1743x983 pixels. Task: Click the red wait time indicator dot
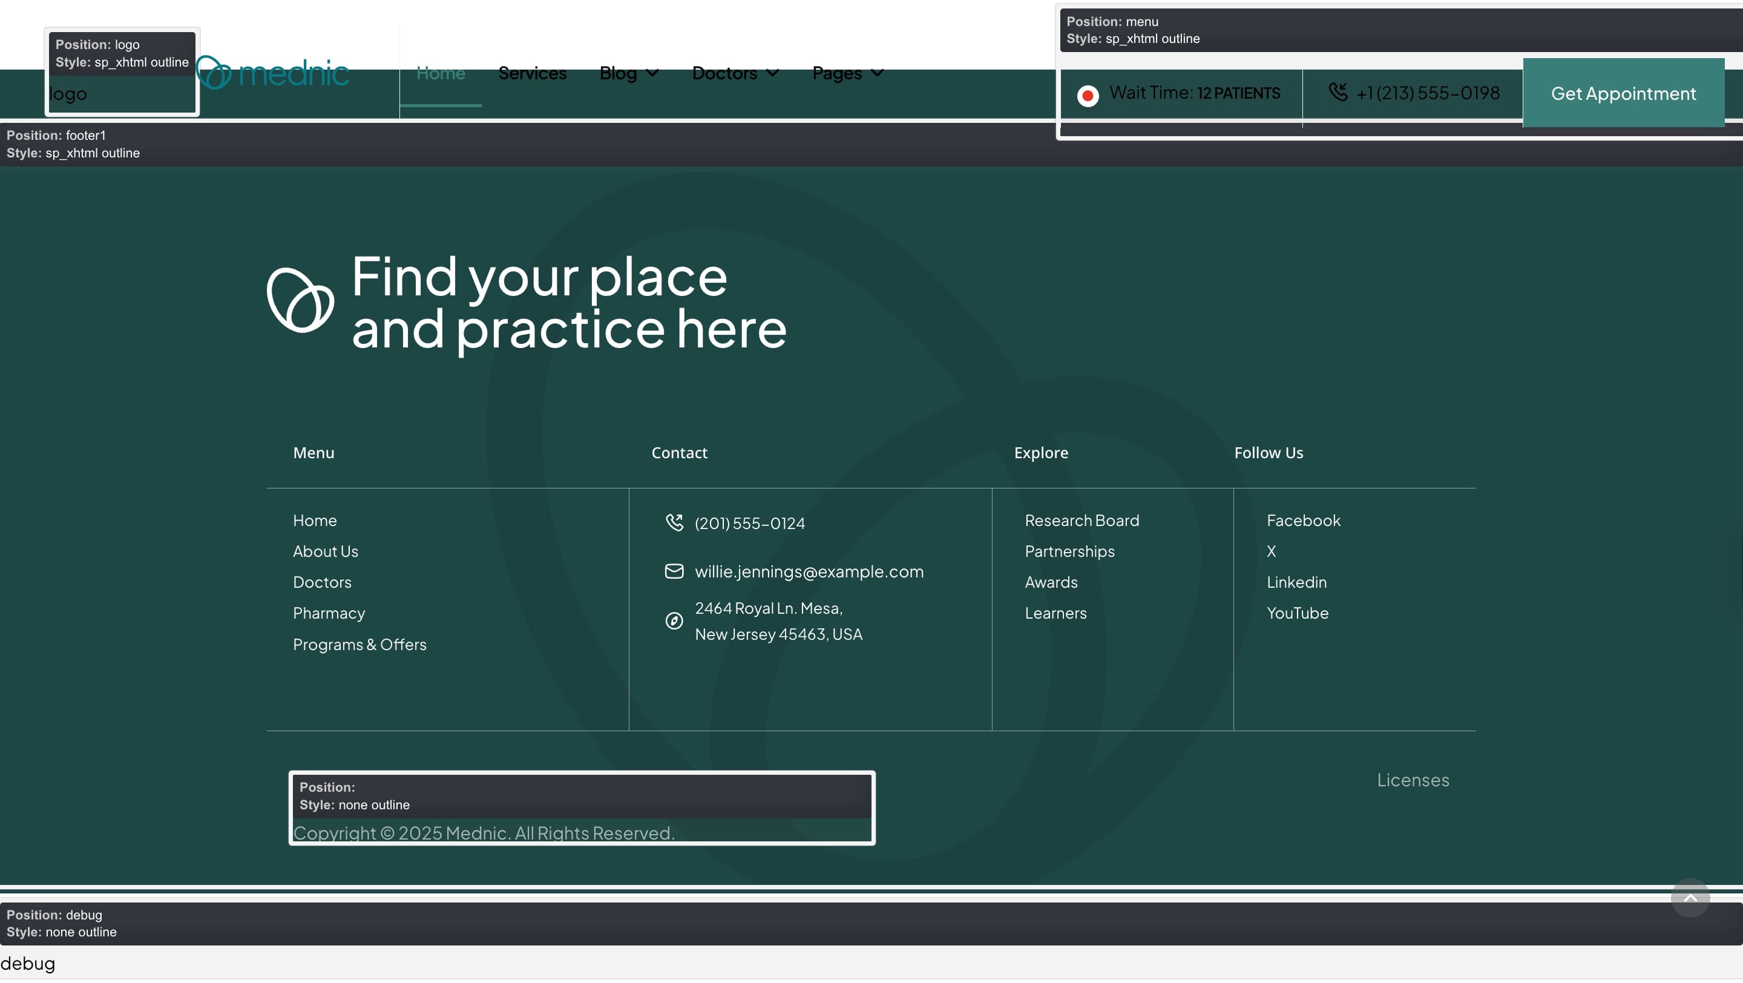coord(1088,96)
